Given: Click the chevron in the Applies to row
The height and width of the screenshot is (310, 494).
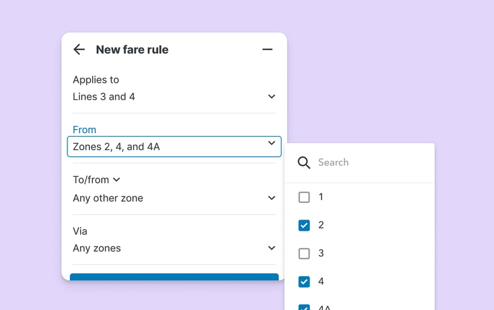Looking at the screenshot, I should (x=272, y=96).
